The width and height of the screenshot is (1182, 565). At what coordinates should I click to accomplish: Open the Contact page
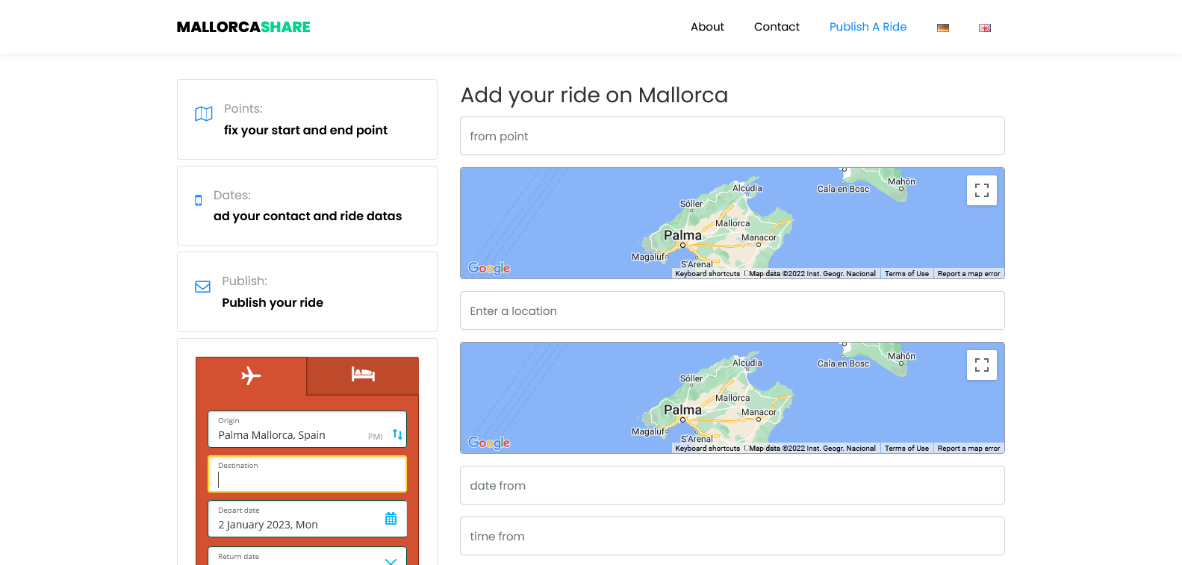777,27
